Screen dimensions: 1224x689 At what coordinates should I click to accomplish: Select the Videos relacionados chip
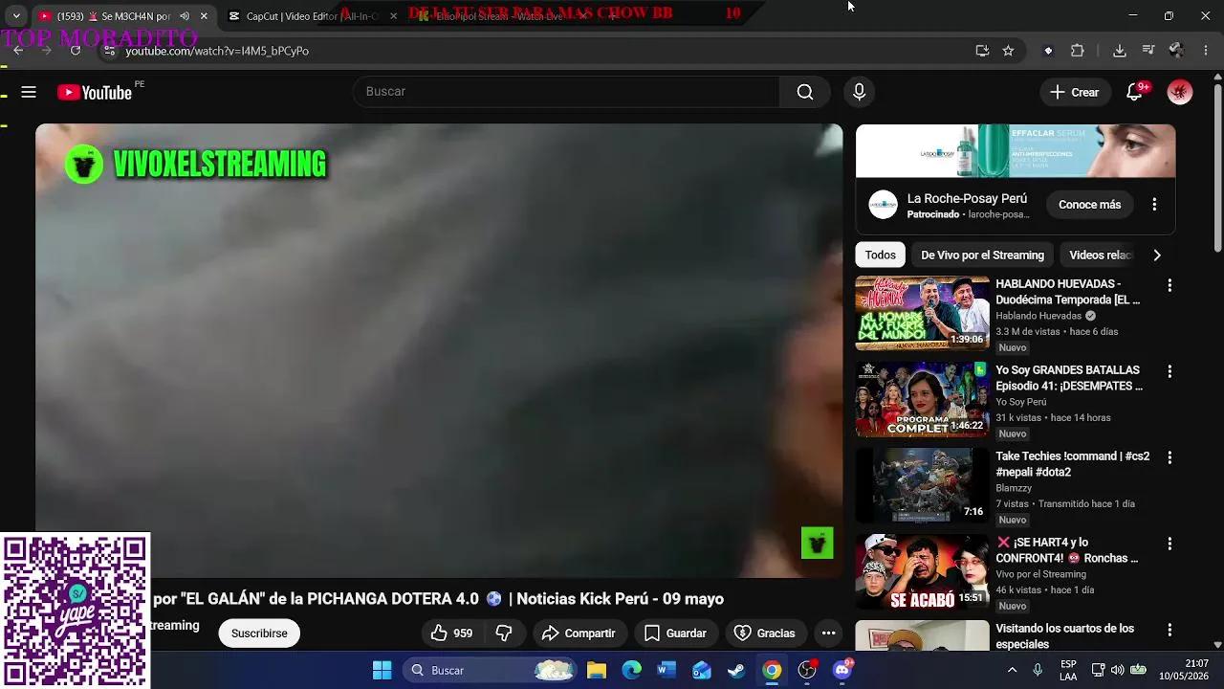(x=1100, y=256)
